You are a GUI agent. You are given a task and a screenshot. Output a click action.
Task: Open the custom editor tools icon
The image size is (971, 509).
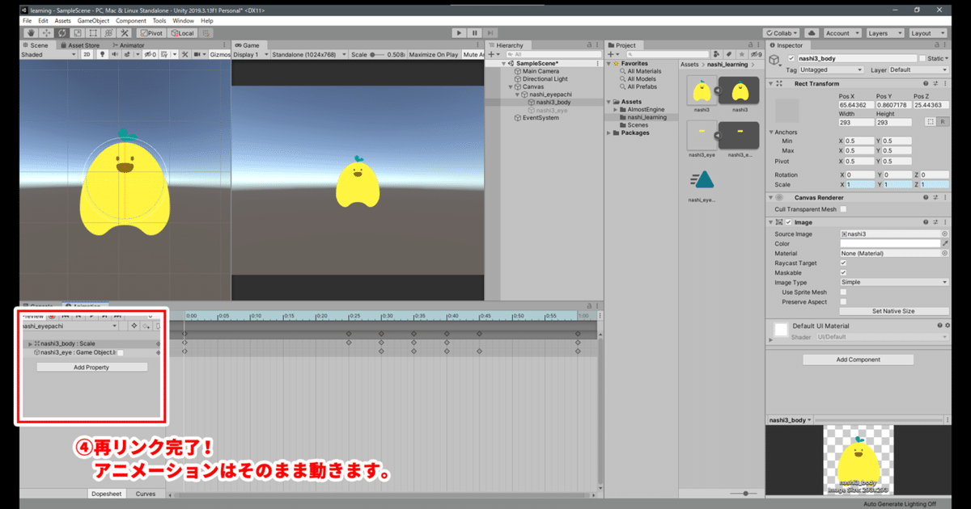(124, 33)
